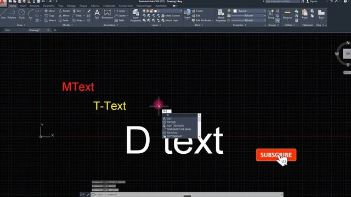
Task: Open the Insert ribbon tab
Action: (23, 6)
